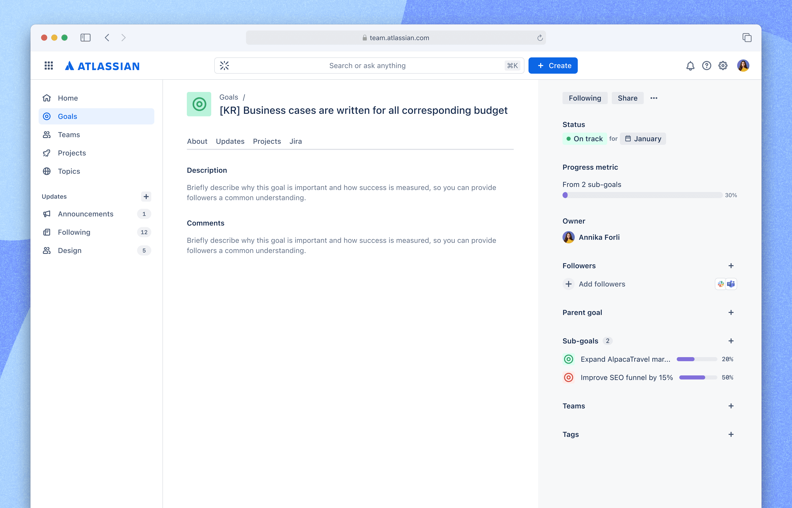This screenshot has height=508, width=792.
Task: Click the Sub-goals count badge 2
Action: (607, 341)
